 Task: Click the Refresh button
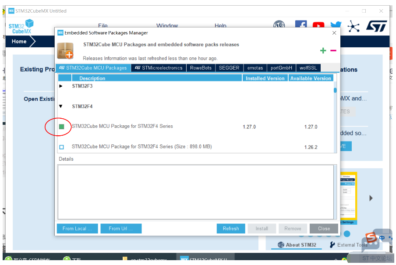pos(231,228)
